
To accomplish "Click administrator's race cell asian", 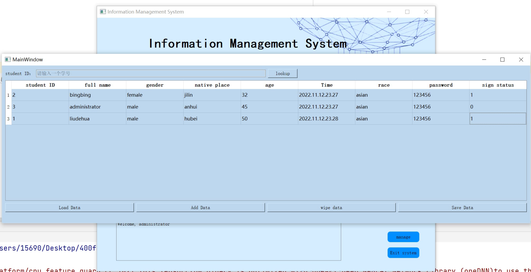I will [x=384, y=107].
